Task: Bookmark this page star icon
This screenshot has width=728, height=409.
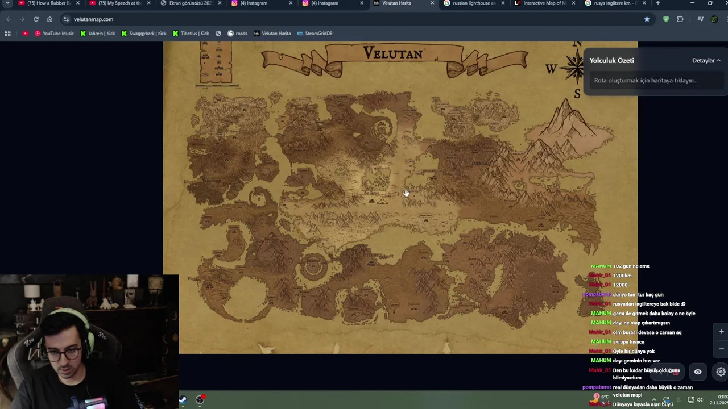Action: [647, 19]
